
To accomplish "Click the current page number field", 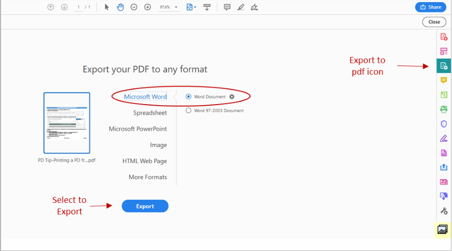I will (x=78, y=7).
